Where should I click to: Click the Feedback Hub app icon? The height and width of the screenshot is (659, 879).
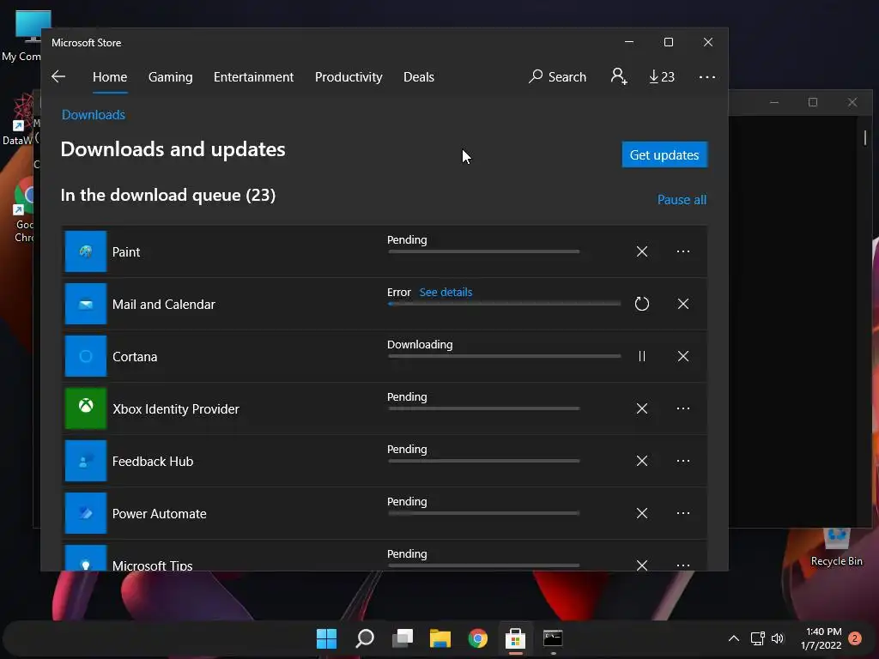[86, 461]
